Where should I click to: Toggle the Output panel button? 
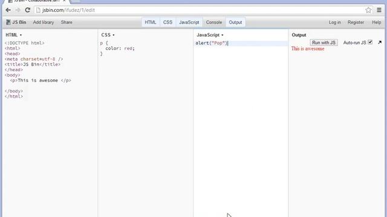coord(235,22)
